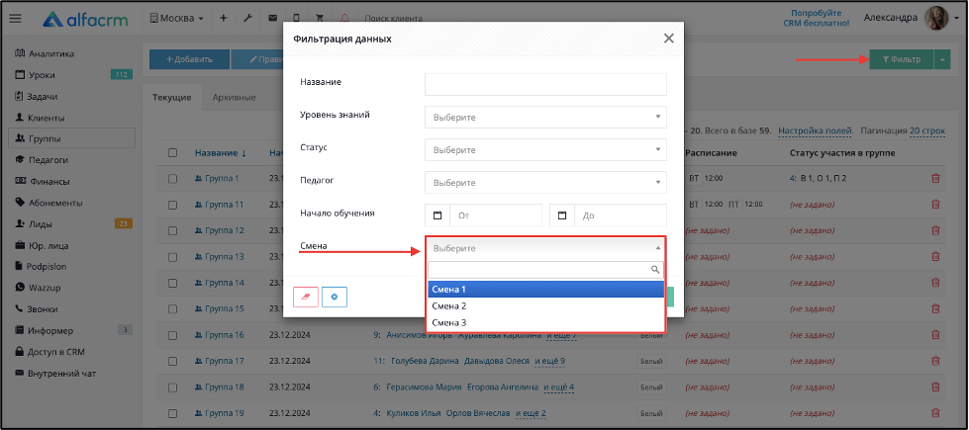Image resolution: width=969 pixels, height=430 pixels.
Task: Close the Фильтрация данных dialog
Action: click(x=669, y=39)
